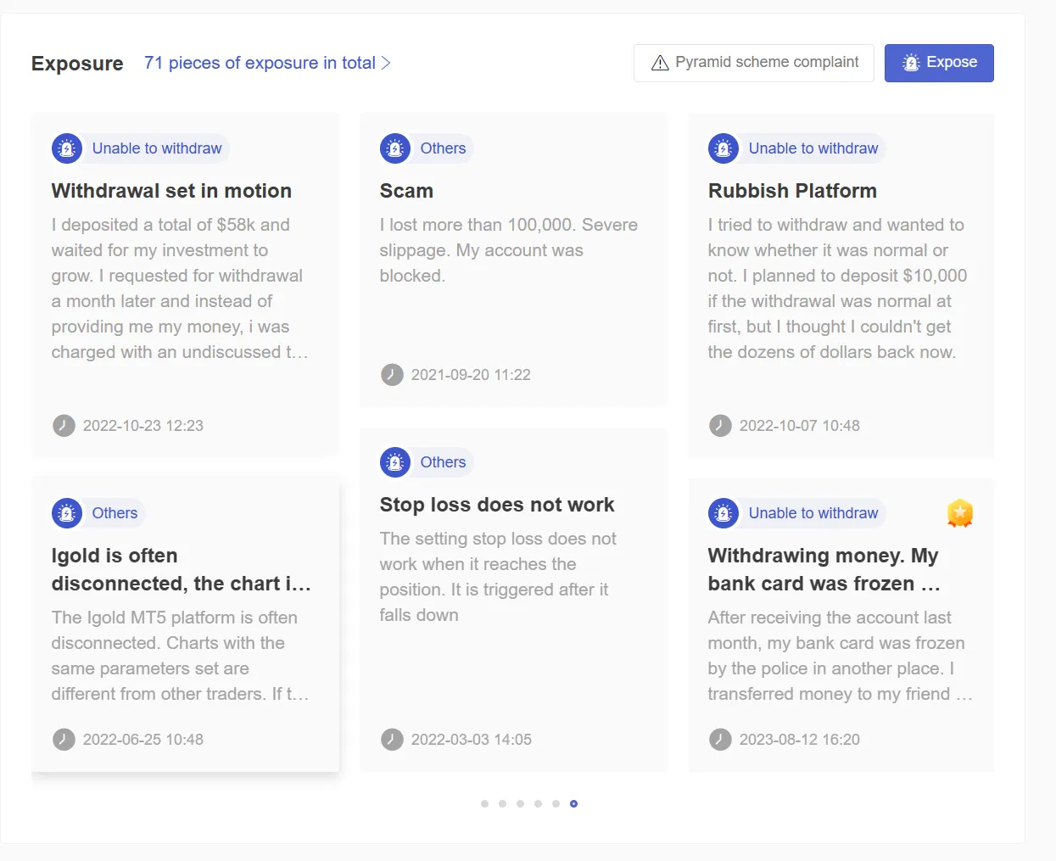Open the Pyramid scheme complaint button
This screenshot has width=1056, height=861.
click(753, 63)
